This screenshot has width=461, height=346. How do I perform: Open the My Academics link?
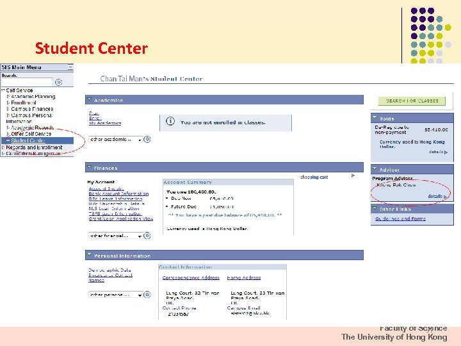pos(105,123)
